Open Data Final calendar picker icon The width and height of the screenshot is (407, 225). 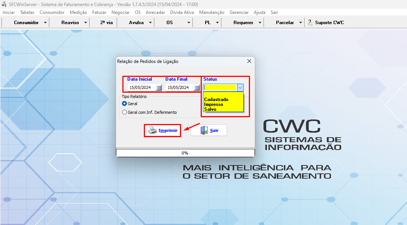coord(197,88)
